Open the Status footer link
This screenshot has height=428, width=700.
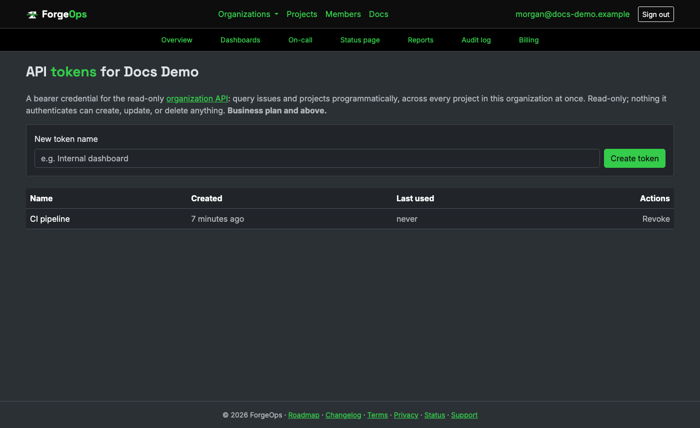click(434, 415)
